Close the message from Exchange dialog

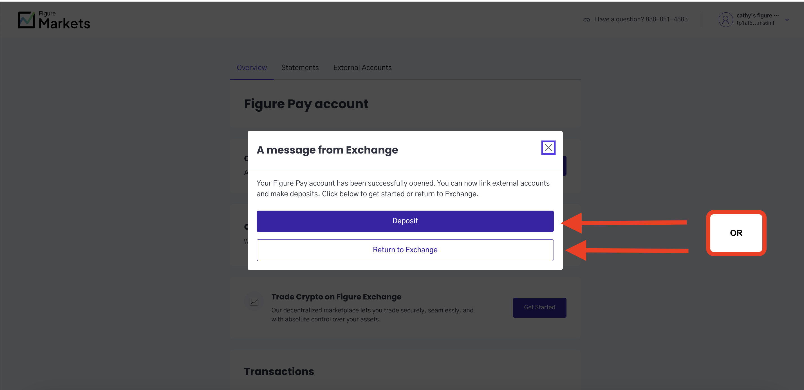tap(548, 148)
